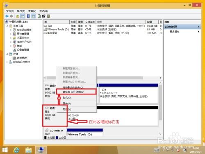Open File Explorer from the taskbar
The width and height of the screenshot is (205, 154).
(29, 150)
